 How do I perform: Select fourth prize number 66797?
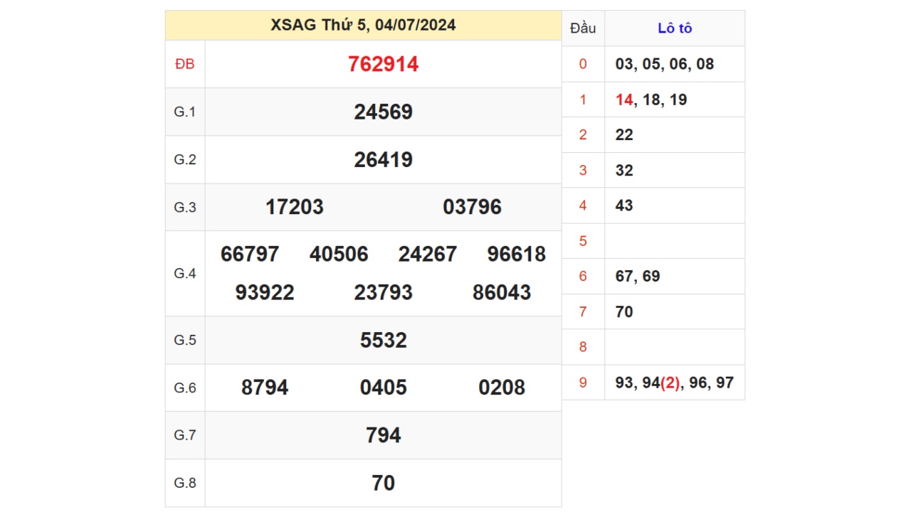250,254
